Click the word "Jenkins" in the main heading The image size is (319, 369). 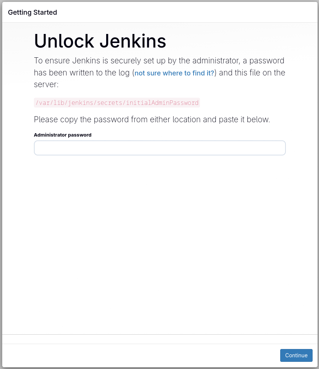(x=133, y=41)
